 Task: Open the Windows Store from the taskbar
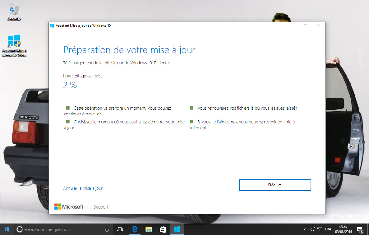pos(163,229)
